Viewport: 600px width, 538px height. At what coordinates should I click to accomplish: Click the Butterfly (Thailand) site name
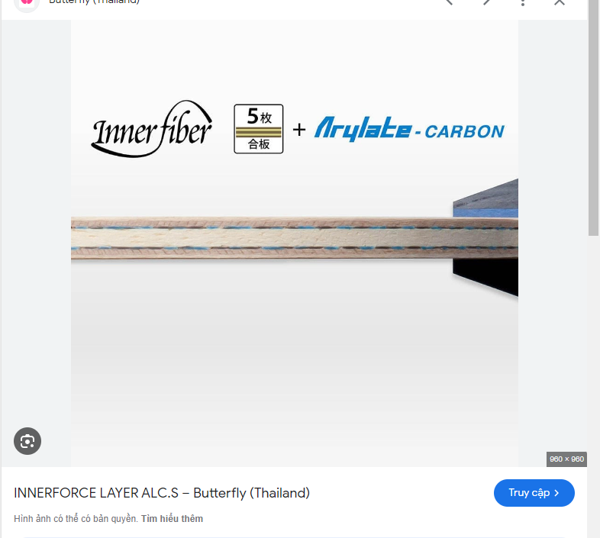coord(94,2)
